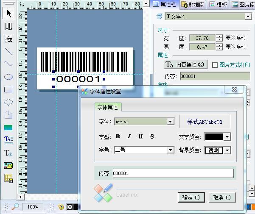Close the font properties dialog
Image resolution: width=255 pixels, height=214 pixels.
[234, 89]
